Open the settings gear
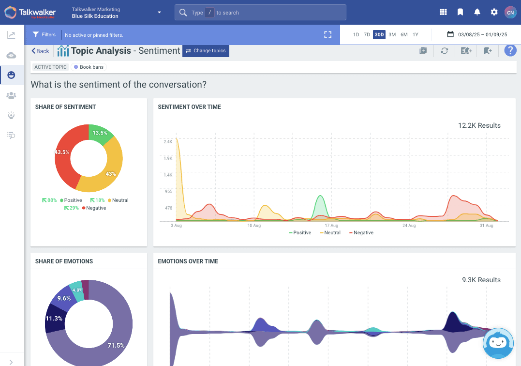Screen dimensions: 521x366 click(x=494, y=12)
